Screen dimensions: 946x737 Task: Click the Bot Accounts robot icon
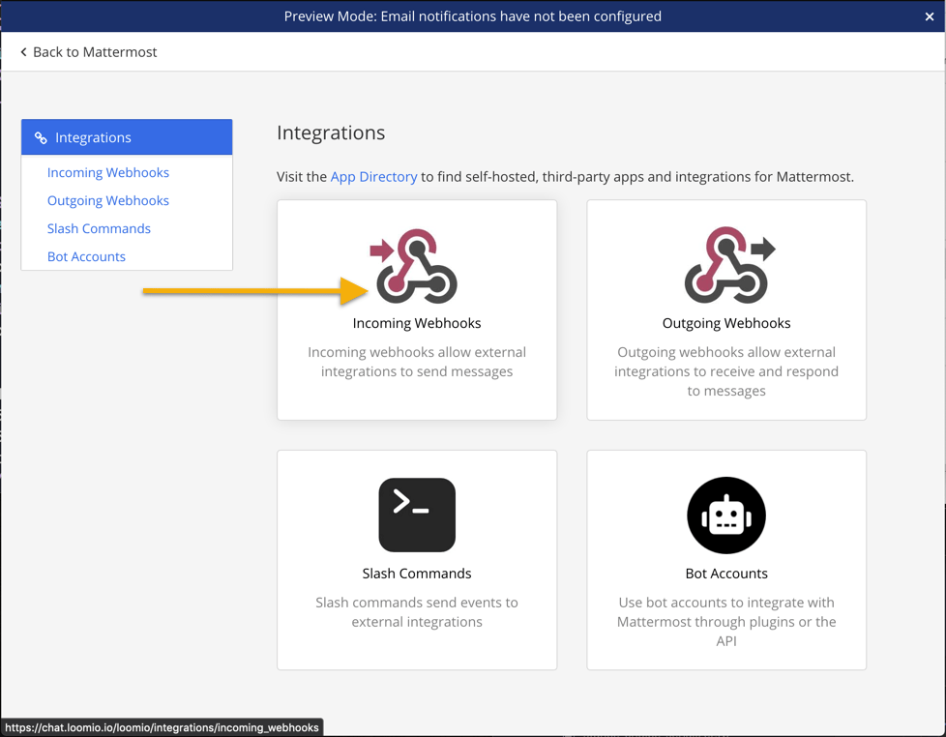pyautogui.click(x=726, y=516)
